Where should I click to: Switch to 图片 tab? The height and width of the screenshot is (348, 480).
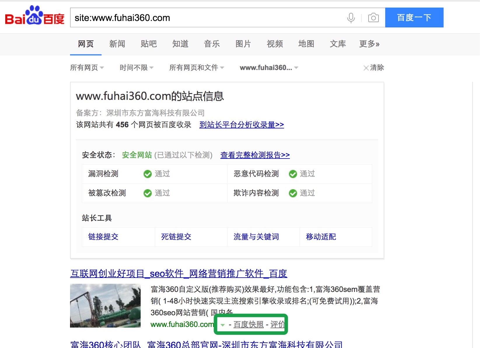243,44
